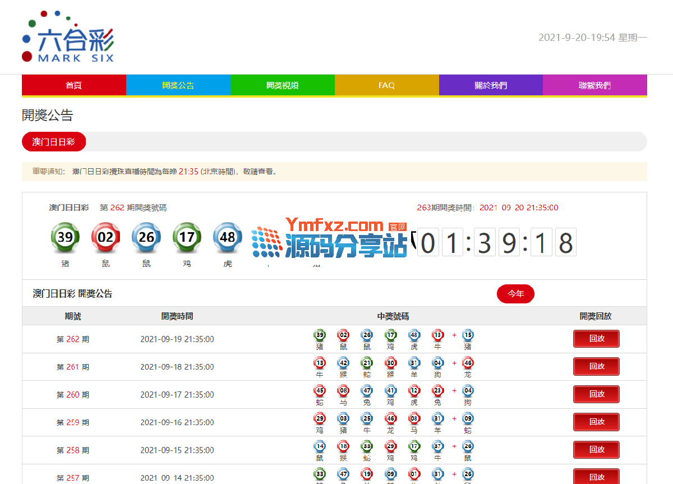This screenshot has width=673, height=484.
Task: Open the 開奬公告 menu item
Action: pos(178,85)
